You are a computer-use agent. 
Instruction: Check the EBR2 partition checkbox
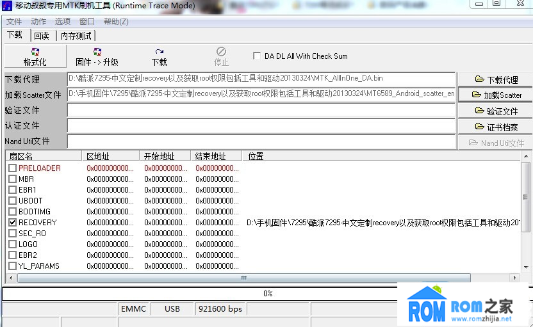point(13,255)
